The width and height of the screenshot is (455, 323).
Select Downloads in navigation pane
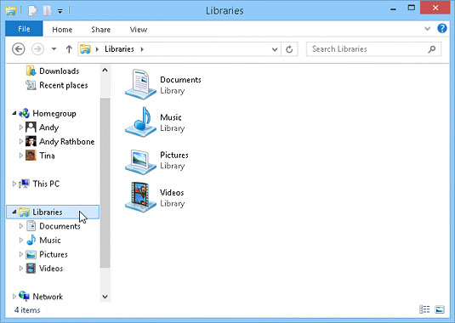(53, 71)
